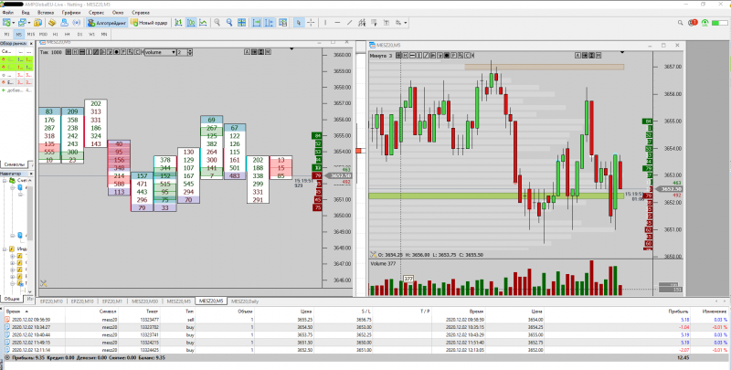Click the new chart icon in toolbar
This screenshot has width=731, height=370.
pos(6,22)
